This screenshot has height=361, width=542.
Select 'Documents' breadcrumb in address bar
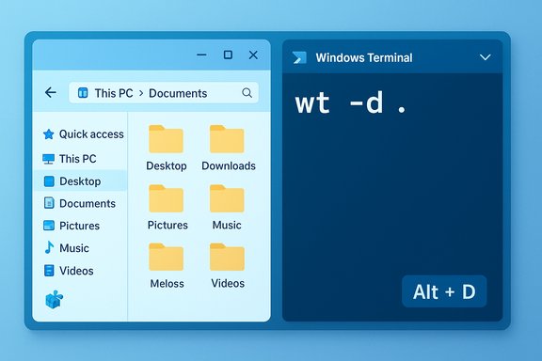[x=178, y=93]
